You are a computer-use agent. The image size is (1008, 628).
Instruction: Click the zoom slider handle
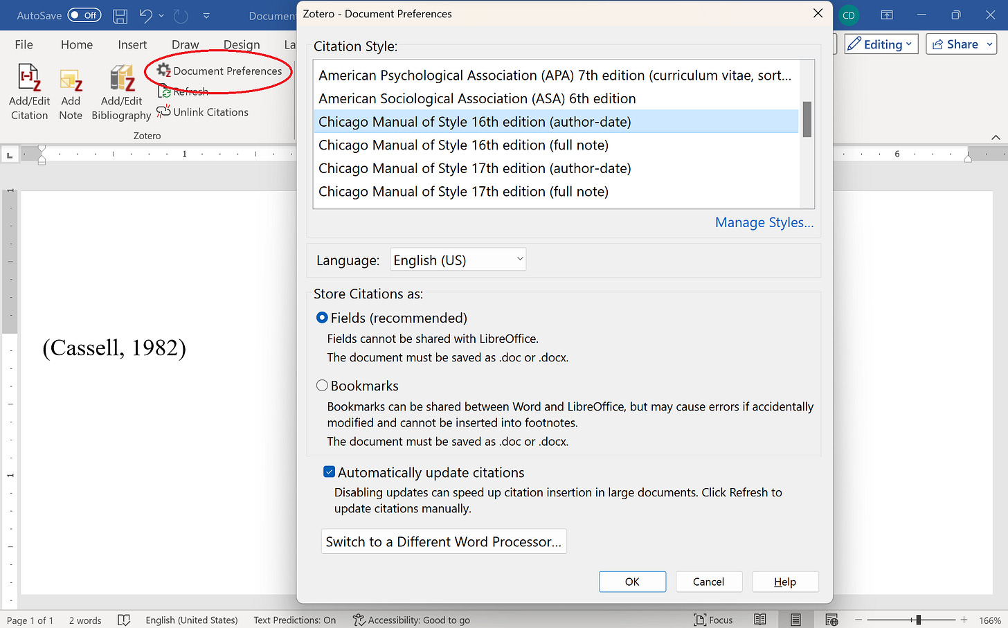click(x=918, y=620)
